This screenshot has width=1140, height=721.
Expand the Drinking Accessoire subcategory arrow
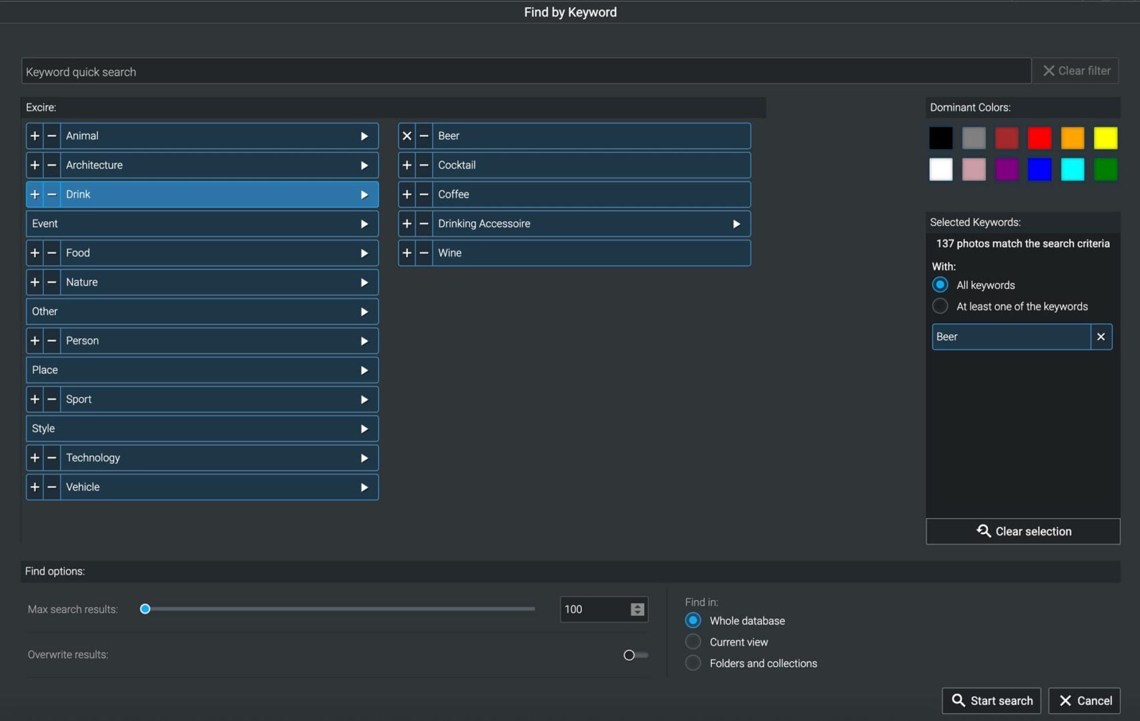[736, 224]
